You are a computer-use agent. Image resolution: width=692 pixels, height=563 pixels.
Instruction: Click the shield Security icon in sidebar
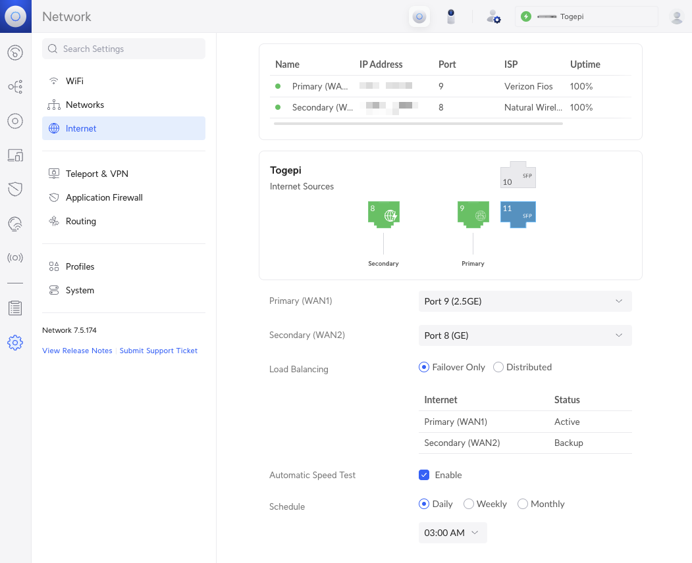(x=15, y=189)
